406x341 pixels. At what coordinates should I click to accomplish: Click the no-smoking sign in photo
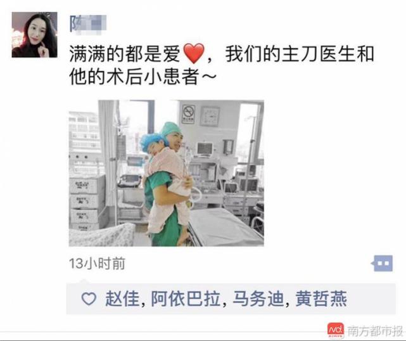coord(188,114)
